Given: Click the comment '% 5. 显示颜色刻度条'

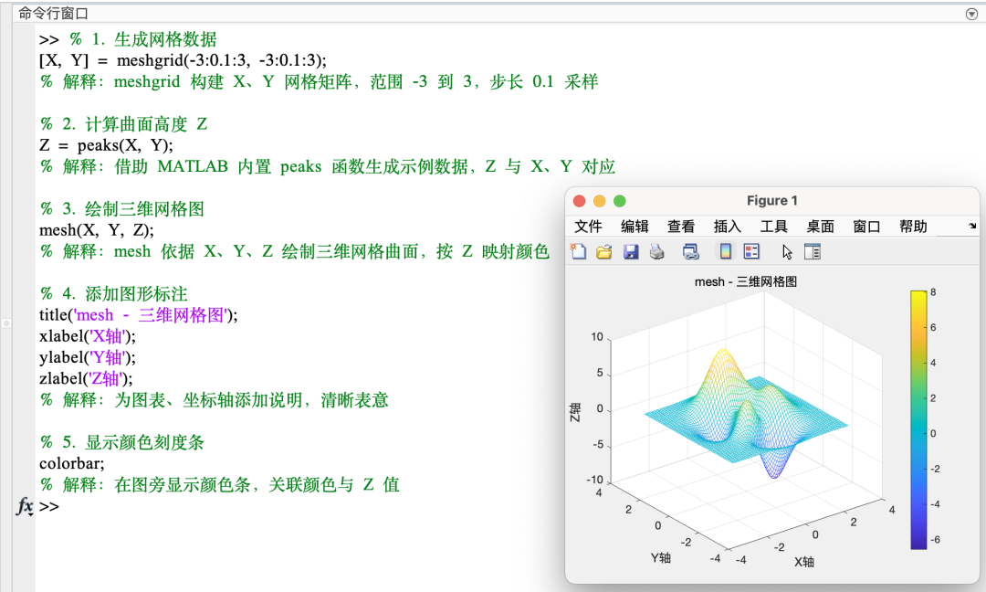Looking at the screenshot, I should coord(122,442).
